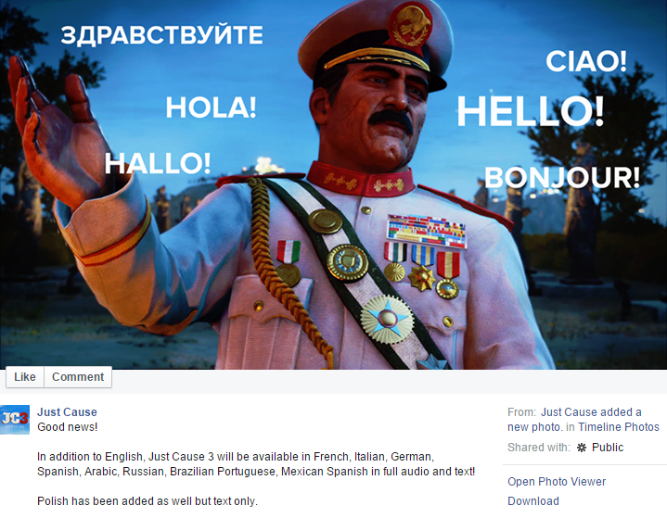Click the Public audience gear icon

tap(581, 448)
